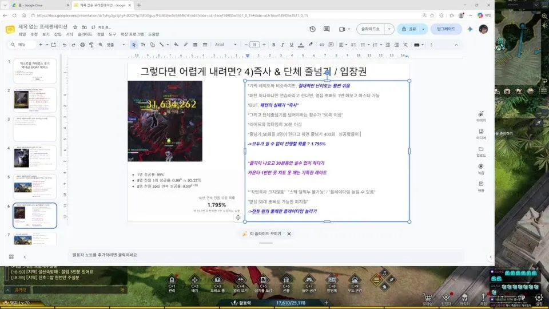This screenshot has height=309, width=549.
Task: Open the fill color bucket picker
Action: coord(176,45)
